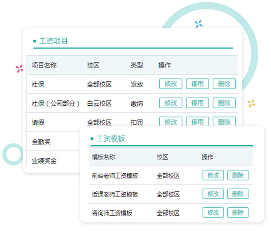Modify 社保（公司部分） salary item
The height and width of the screenshot is (231, 271).
tap(171, 103)
